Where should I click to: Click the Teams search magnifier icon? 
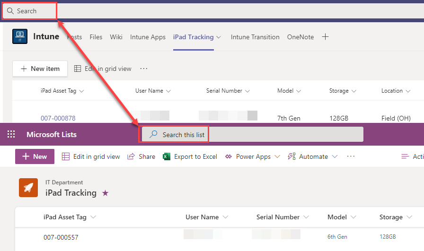10,11
